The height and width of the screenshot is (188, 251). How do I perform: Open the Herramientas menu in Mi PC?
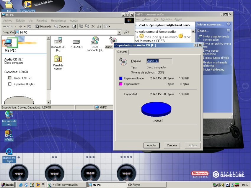(x=58, y=21)
